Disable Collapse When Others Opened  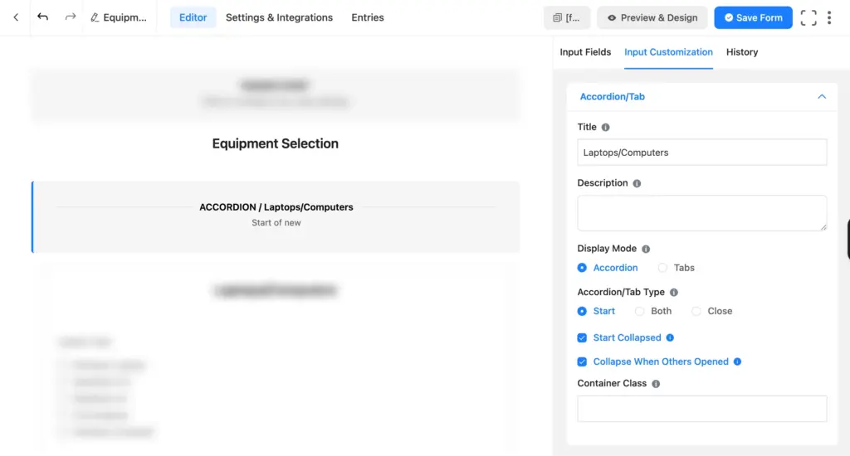tap(582, 362)
